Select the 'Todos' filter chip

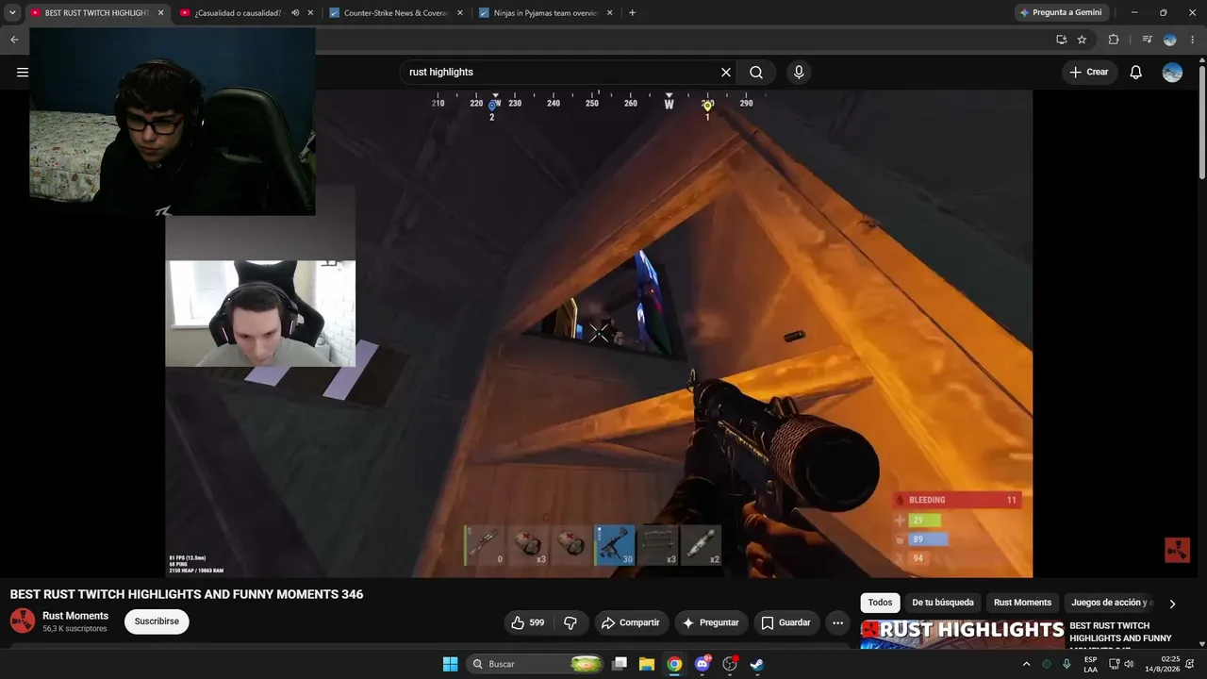coord(880,603)
